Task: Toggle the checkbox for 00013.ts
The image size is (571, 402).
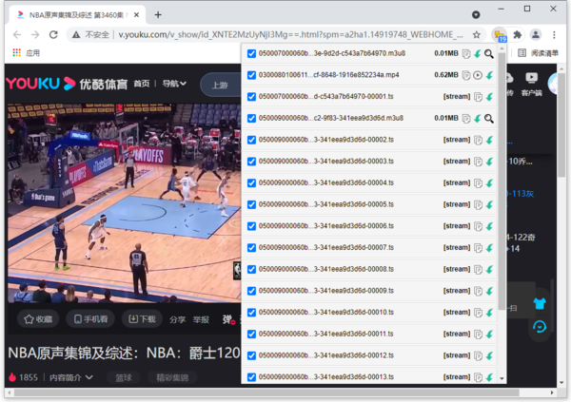Action: [251, 377]
